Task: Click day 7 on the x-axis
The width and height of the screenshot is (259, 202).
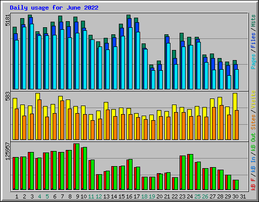Action: [62, 196]
